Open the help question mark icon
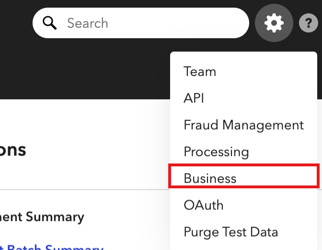This screenshot has width=322, height=250. (309, 23)
